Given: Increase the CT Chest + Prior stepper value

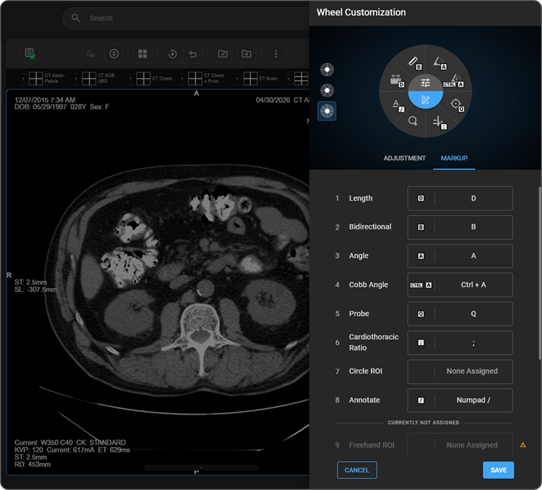Looking at the screenshot, I should pos(182,75).
